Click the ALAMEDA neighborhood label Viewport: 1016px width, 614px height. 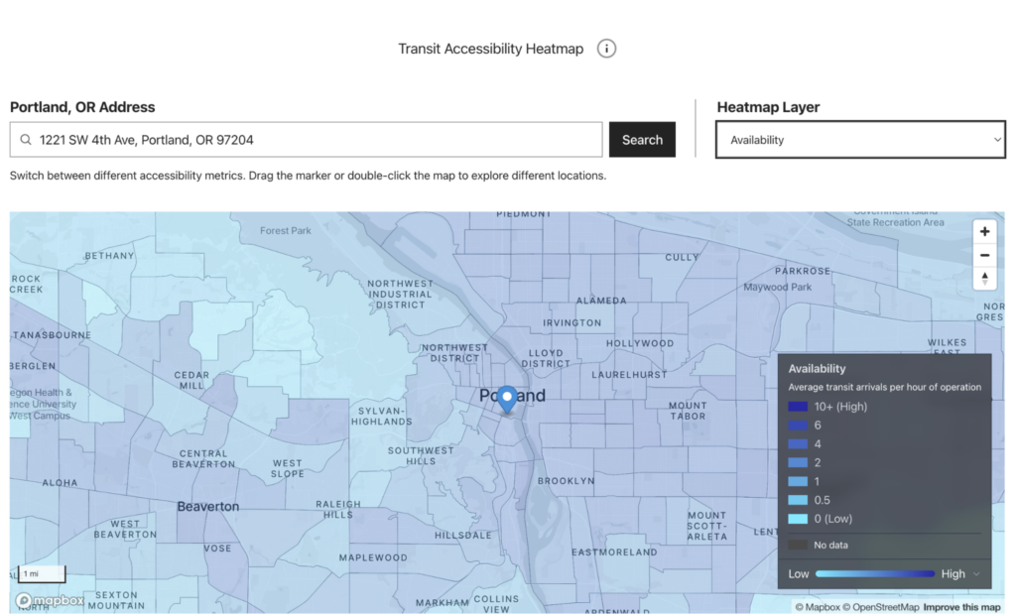pos(601,301)
